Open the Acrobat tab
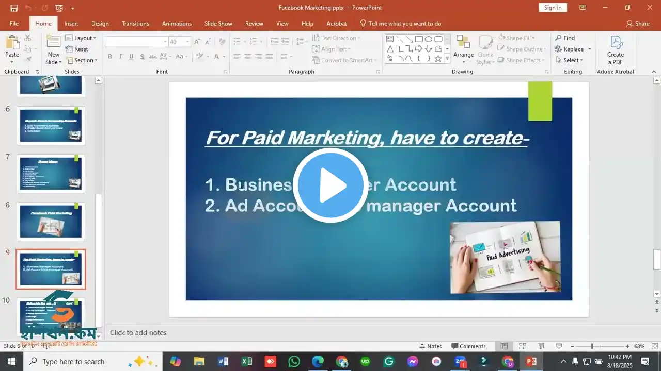 click(x=337, y=24)
